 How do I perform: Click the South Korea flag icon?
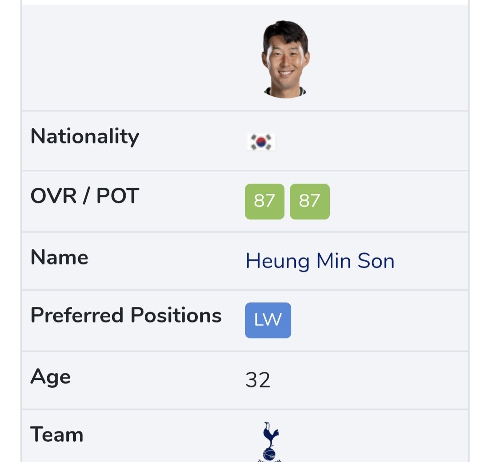(x=261, y=142)
